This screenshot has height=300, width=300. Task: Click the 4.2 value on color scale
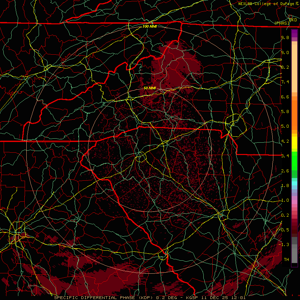(285, 141)
